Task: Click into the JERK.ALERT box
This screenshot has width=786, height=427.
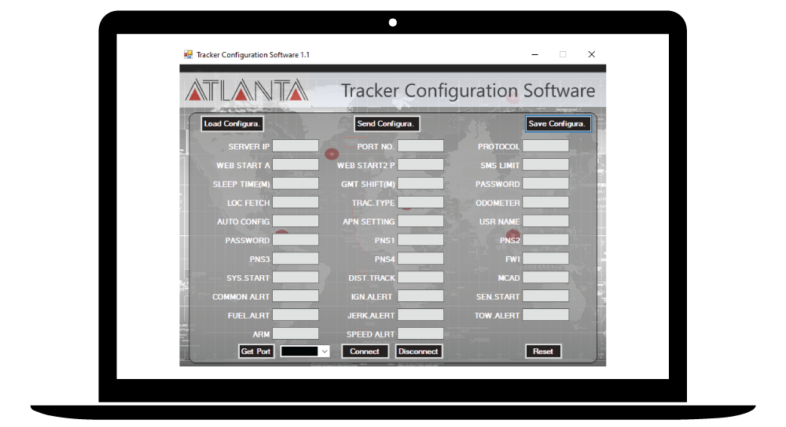Action: pyautogui.click(x=421, y=315)
